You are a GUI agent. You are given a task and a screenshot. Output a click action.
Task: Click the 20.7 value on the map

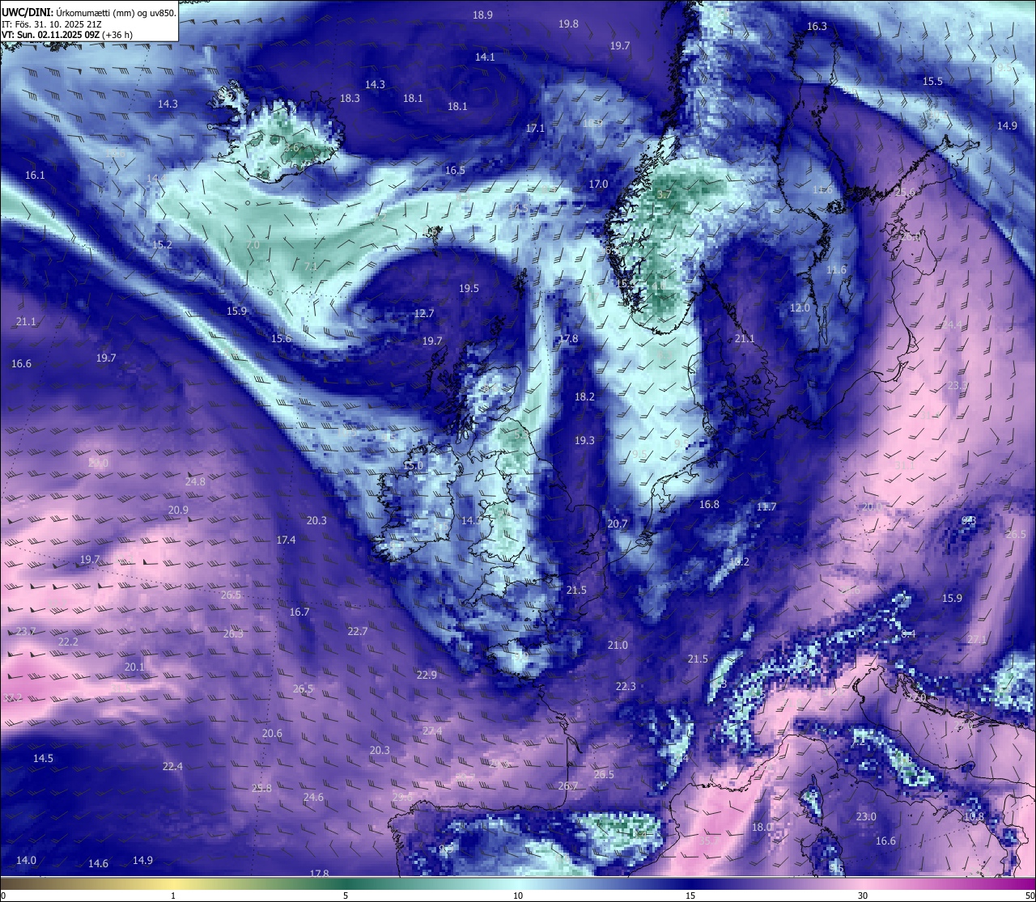tap(618, 524)
